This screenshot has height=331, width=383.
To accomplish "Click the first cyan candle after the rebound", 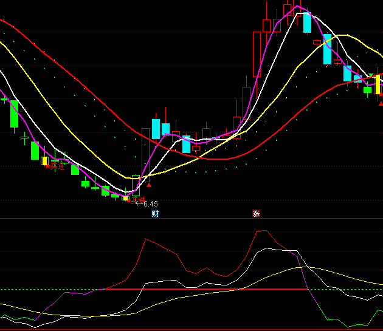I will [156, 129].
